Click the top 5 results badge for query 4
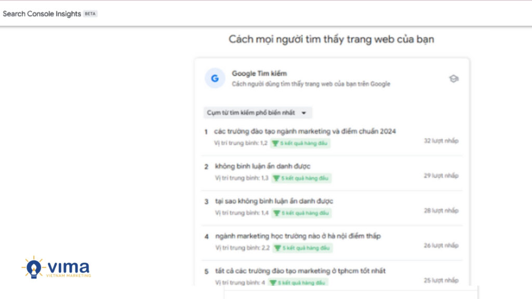The image size is (532, 299). 303,248
